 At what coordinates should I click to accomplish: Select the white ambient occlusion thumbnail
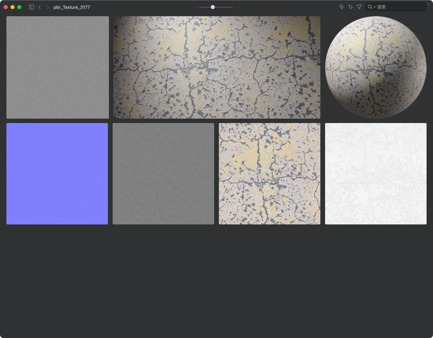(x=376, y=174)
